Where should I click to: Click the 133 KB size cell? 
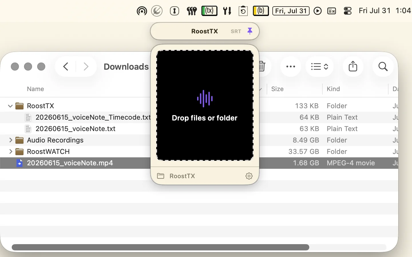[x=307, y=106]
